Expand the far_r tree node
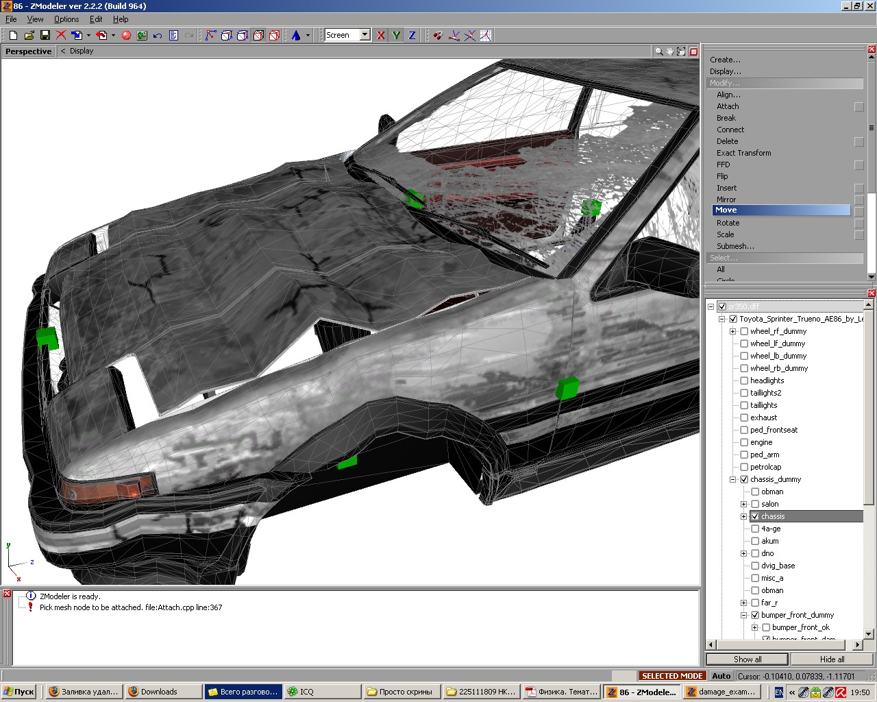The height and width of the screenshot is (702, 877). coord(743,603)
